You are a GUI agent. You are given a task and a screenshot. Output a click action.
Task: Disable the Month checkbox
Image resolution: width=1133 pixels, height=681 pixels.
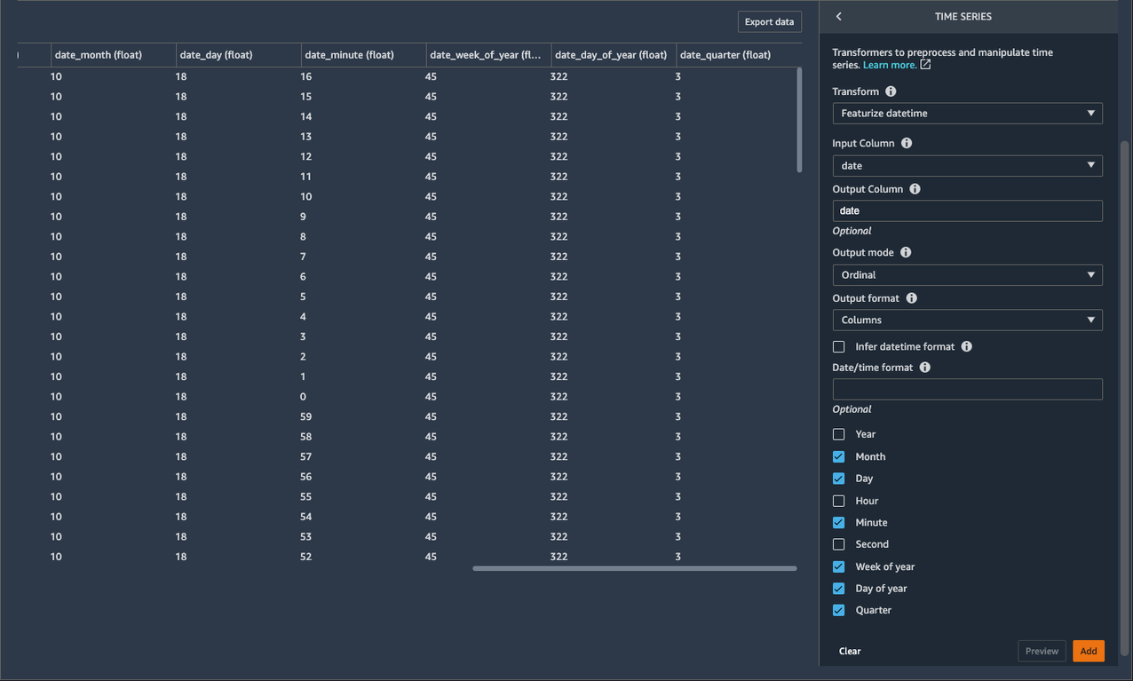click(x=838, y=456)
